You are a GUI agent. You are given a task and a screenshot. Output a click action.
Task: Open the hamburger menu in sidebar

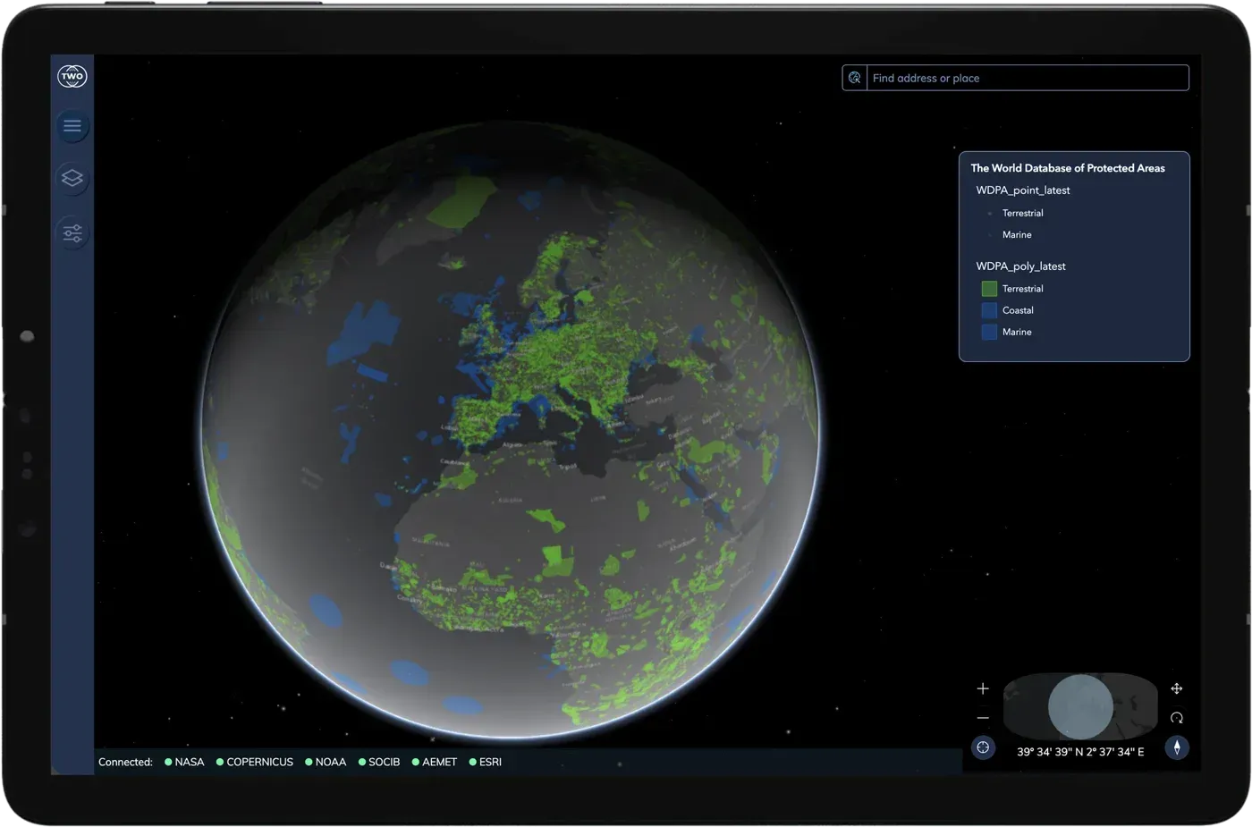pyautogui.click(x=72, y=125)
